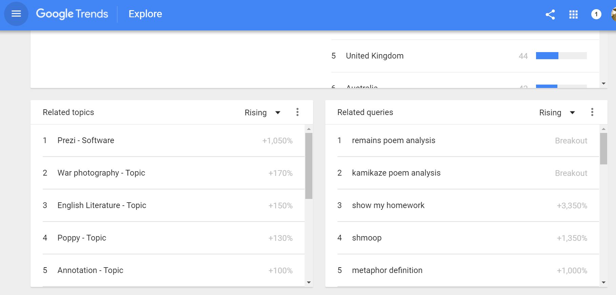Click the Related topics heading
Image resolution: width=616 pixels, height=295 pixels.
click(x=68, y=112)
